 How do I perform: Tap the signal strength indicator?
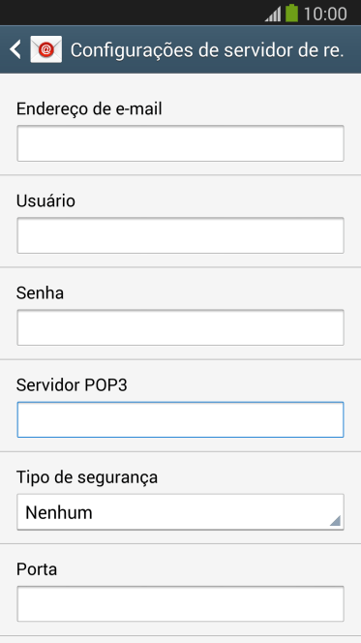point(273,14)
